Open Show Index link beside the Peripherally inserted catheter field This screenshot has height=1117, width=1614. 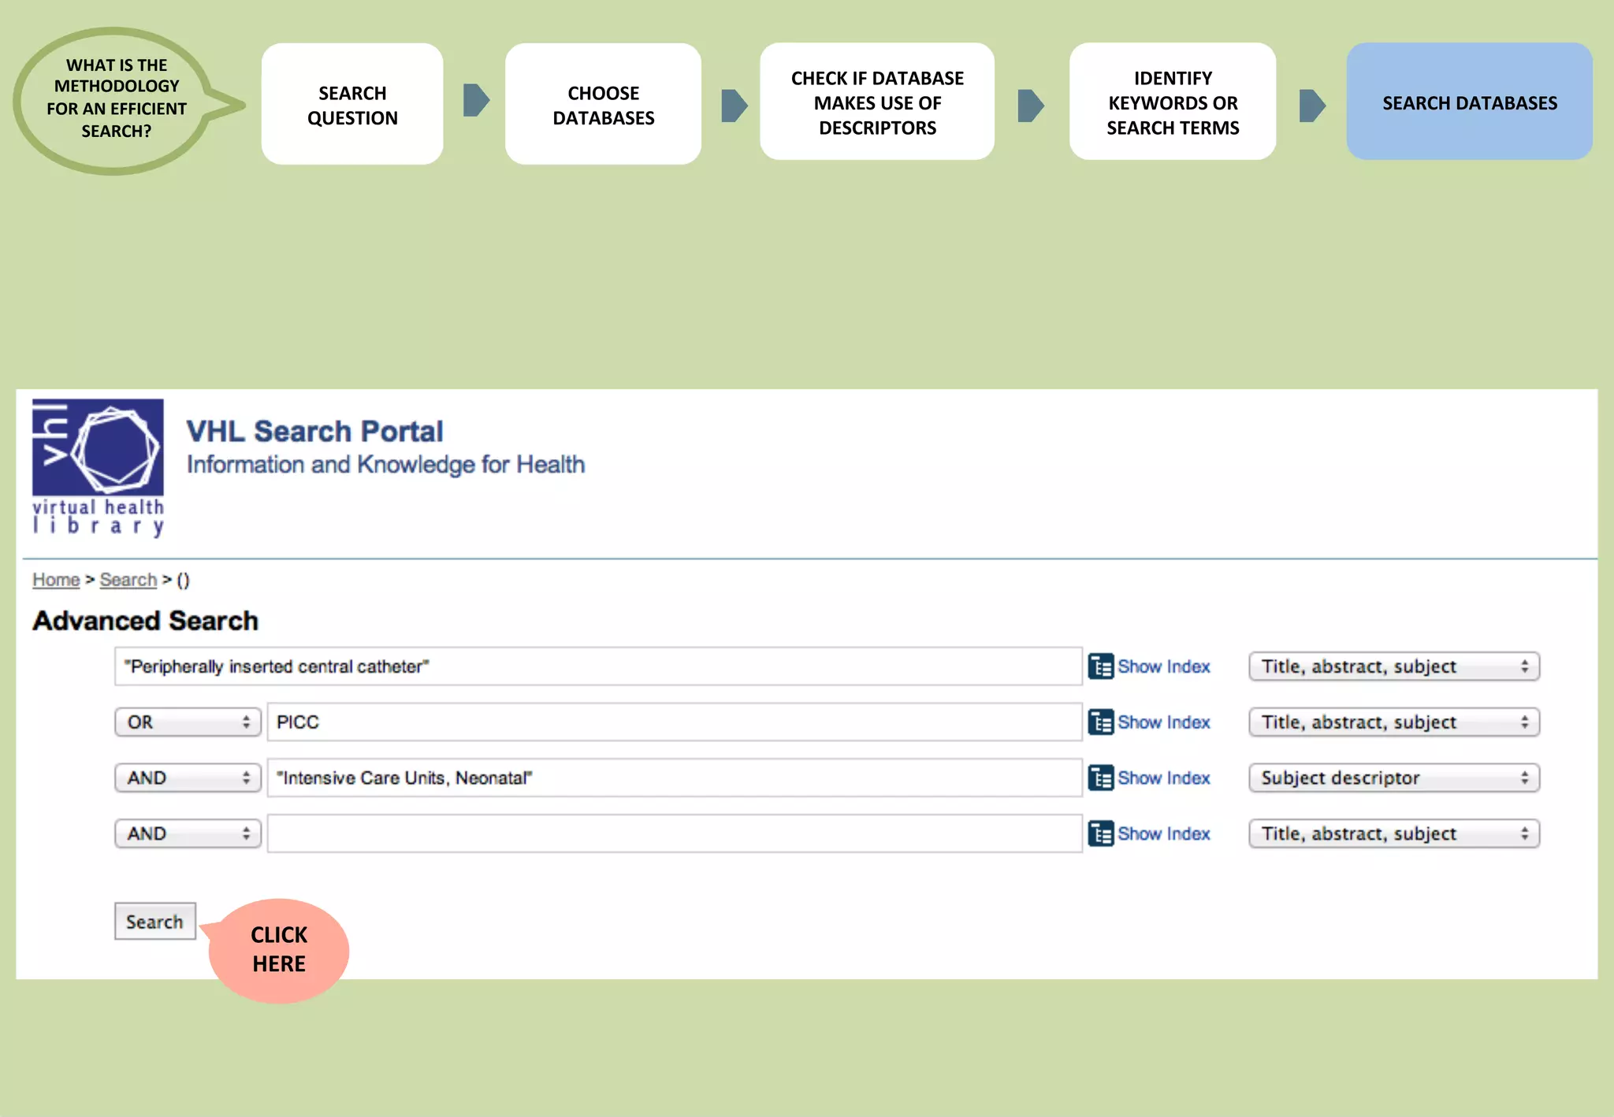click(x=1163, y=666)
